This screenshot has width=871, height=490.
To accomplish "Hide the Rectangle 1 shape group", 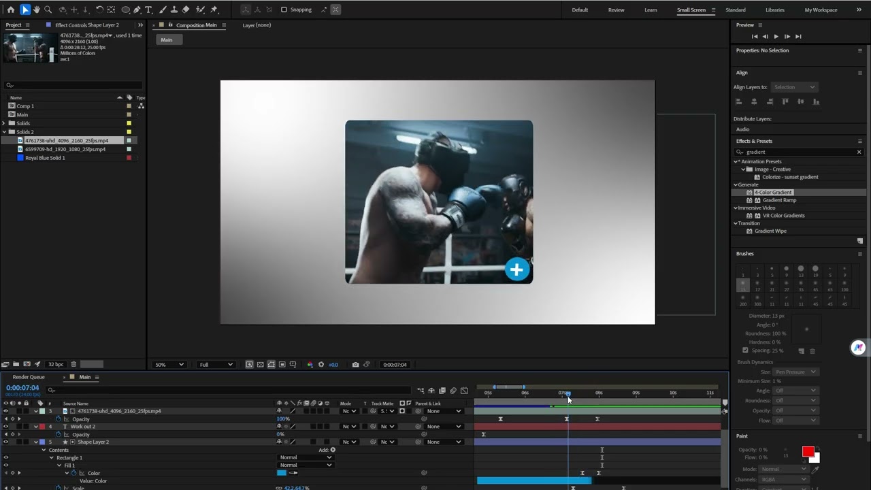I will (6, 458).
